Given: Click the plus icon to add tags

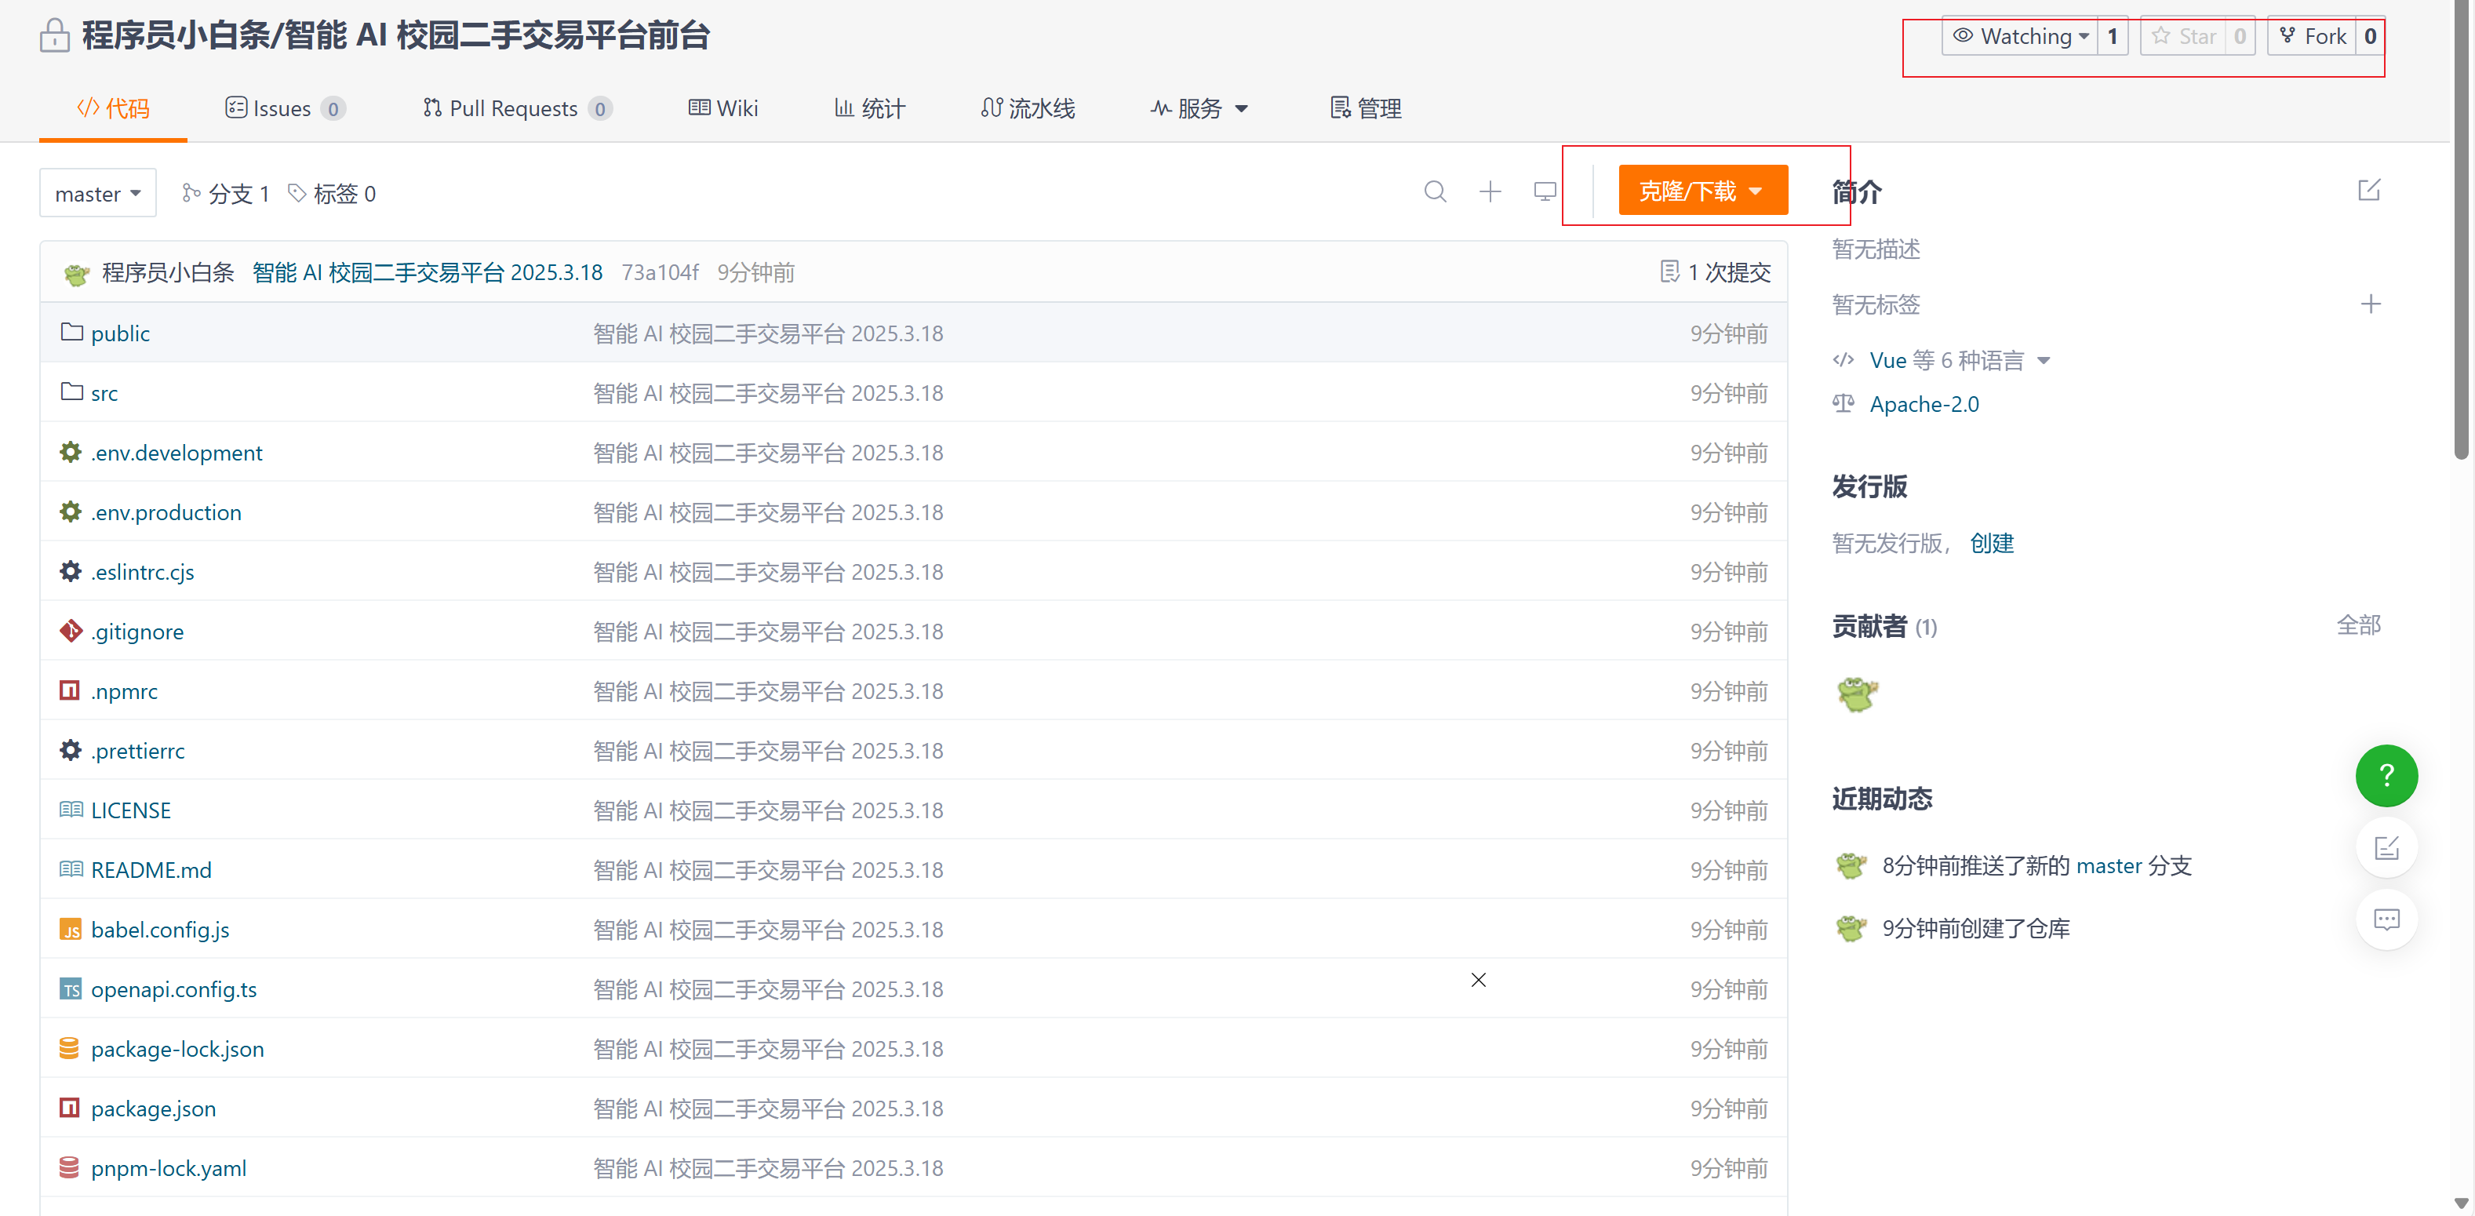Looking at the screenshot, I should [2371, 304].
